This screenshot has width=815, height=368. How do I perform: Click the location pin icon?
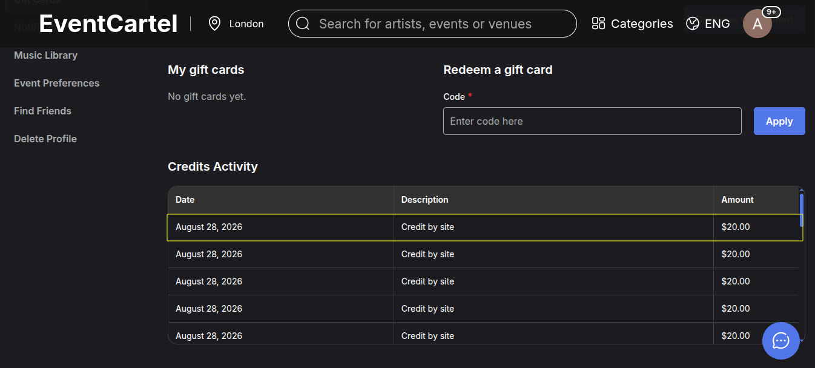(x=214, y=24)
